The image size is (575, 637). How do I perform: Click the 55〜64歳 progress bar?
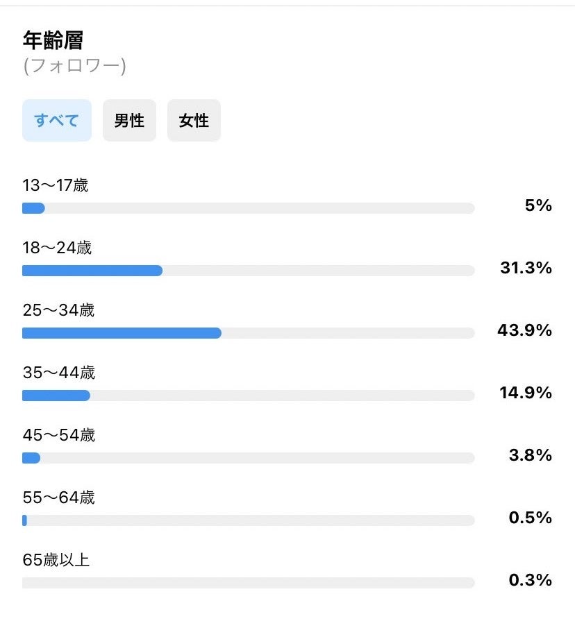tap(248, 520)
